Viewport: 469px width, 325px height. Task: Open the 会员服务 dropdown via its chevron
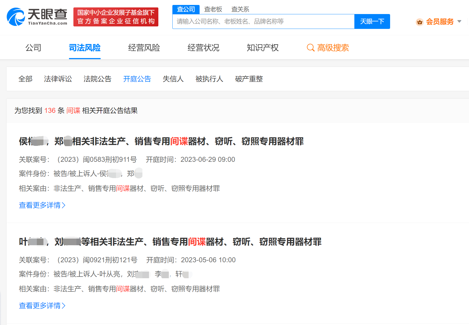click(x=459, y=21)
